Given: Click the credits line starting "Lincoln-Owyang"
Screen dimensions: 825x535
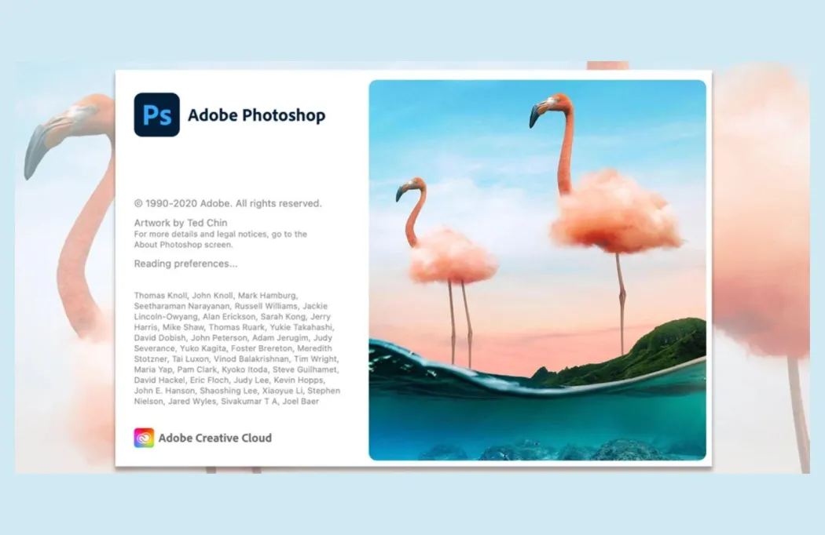Looking at the screenshot, I should point(232,316).
